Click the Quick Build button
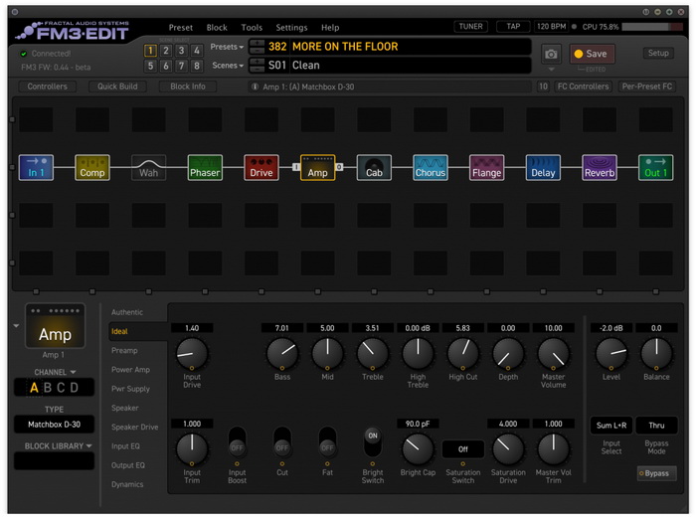Screen dimensions: 696x523 pos(117,87)
